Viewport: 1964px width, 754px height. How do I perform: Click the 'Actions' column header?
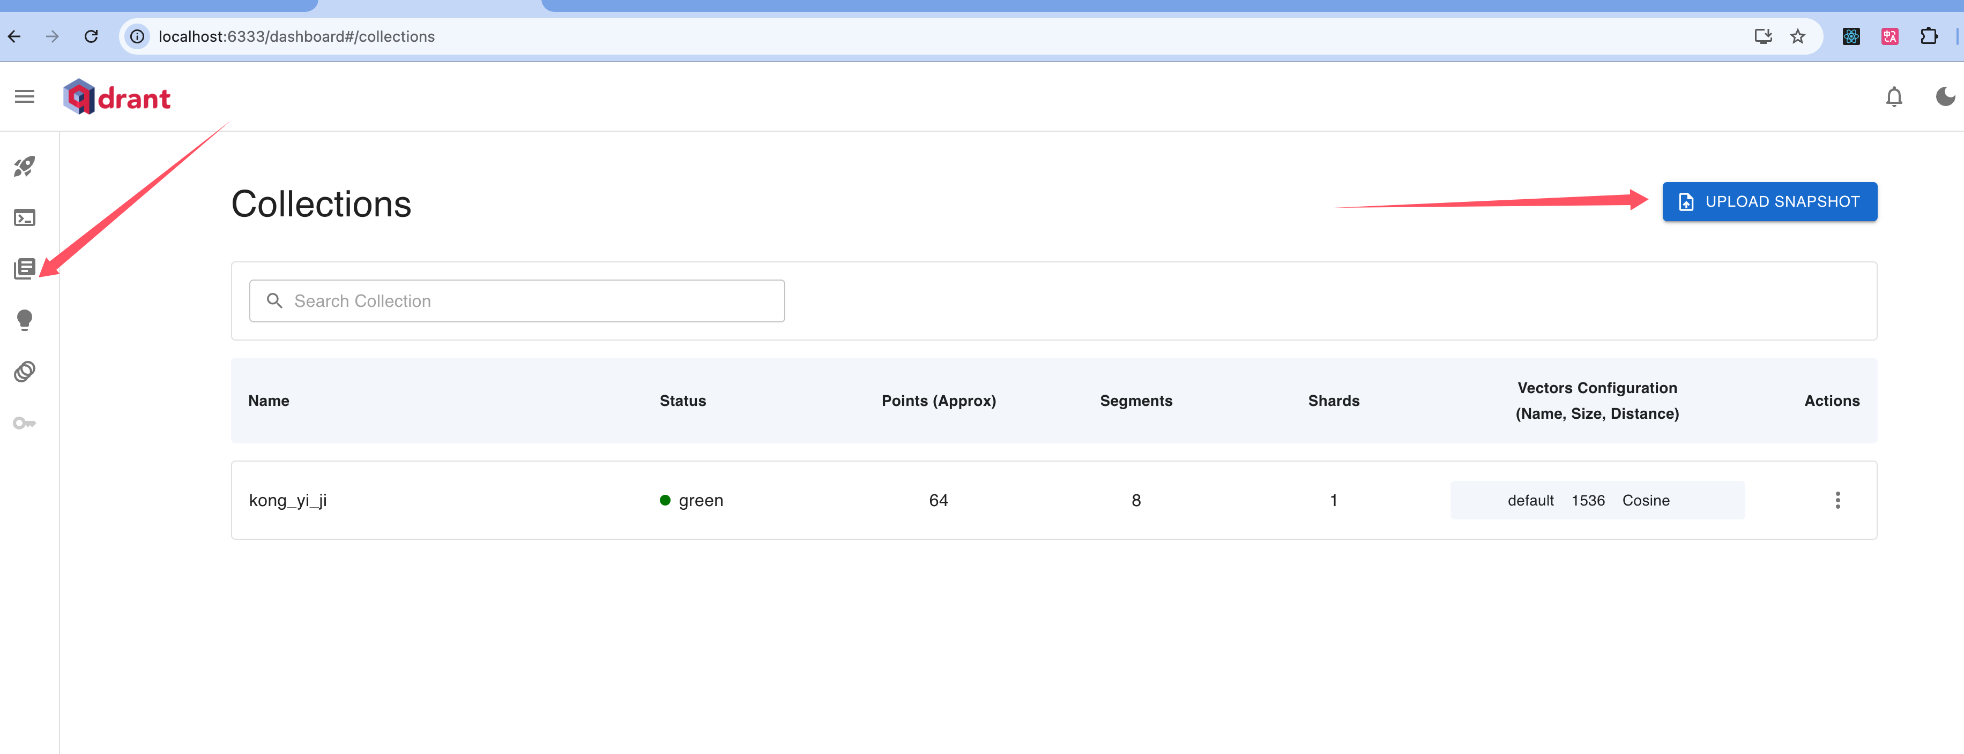1832,401
